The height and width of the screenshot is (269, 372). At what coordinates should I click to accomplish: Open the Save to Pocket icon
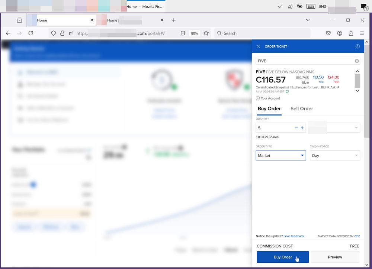(328, 33)
